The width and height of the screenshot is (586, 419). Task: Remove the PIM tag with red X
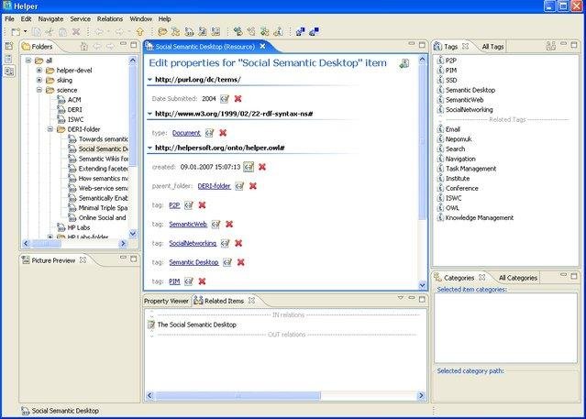[202, 281]
